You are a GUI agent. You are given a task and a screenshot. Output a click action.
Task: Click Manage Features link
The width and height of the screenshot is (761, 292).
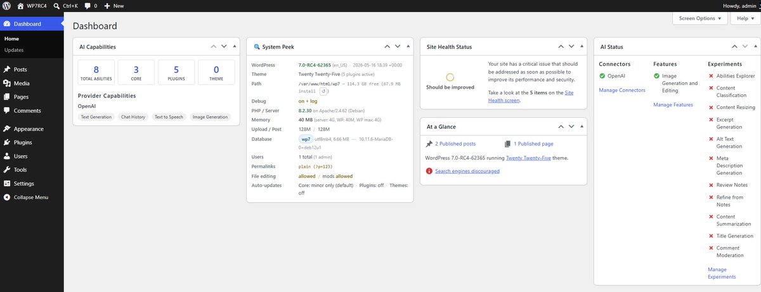673,105
